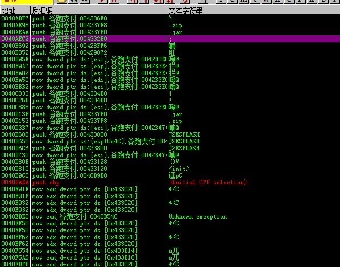Select row at address 0040D3B7
This screenshot has width=340, height=267.
[x=170, y=128]
